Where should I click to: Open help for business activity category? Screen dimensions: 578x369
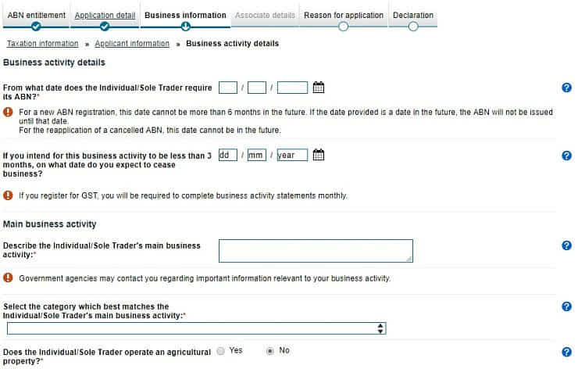click(x=567, y=306)
